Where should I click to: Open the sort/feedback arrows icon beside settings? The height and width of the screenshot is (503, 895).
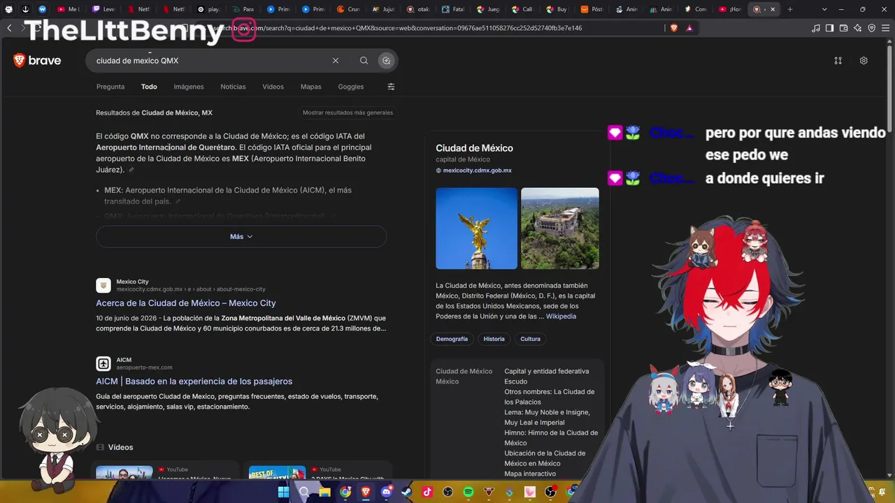838,61
